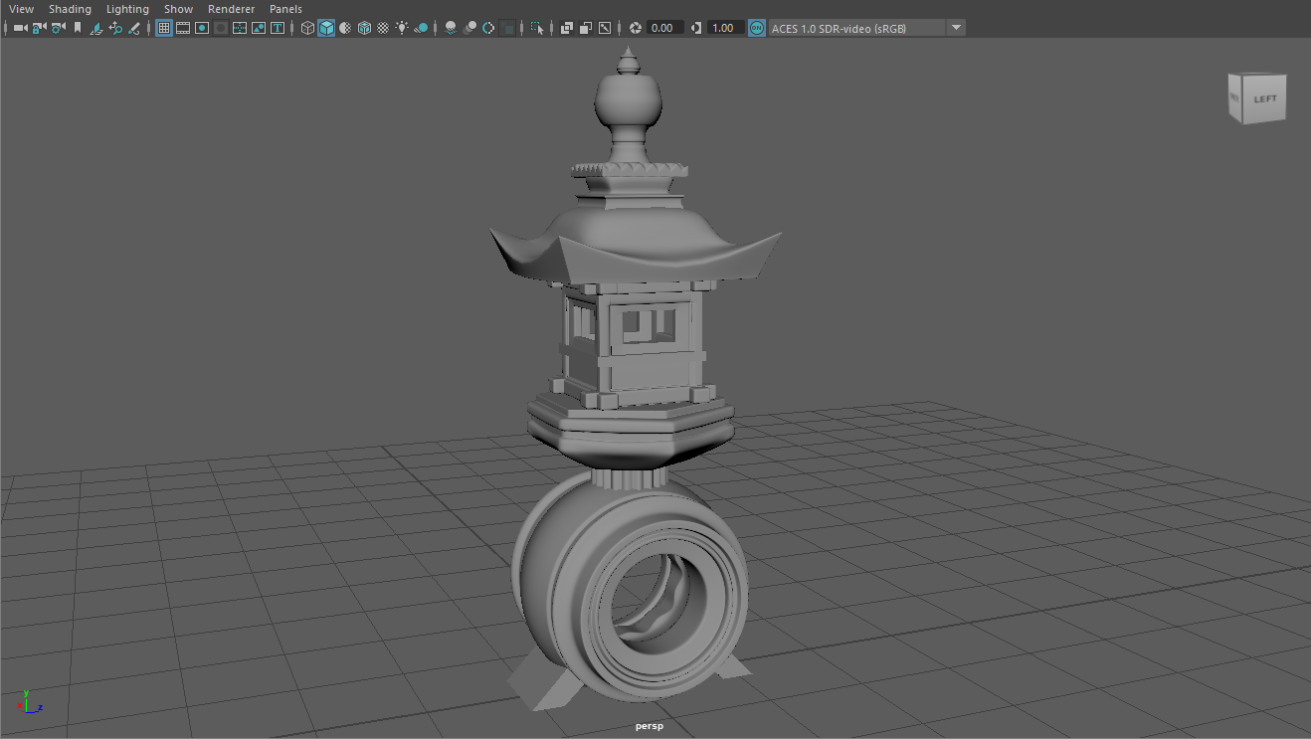Click the Exposure value field showing 0.00
Image resolution: width=1311 pixels, height=739 pixels.
(x=664, y=28)
